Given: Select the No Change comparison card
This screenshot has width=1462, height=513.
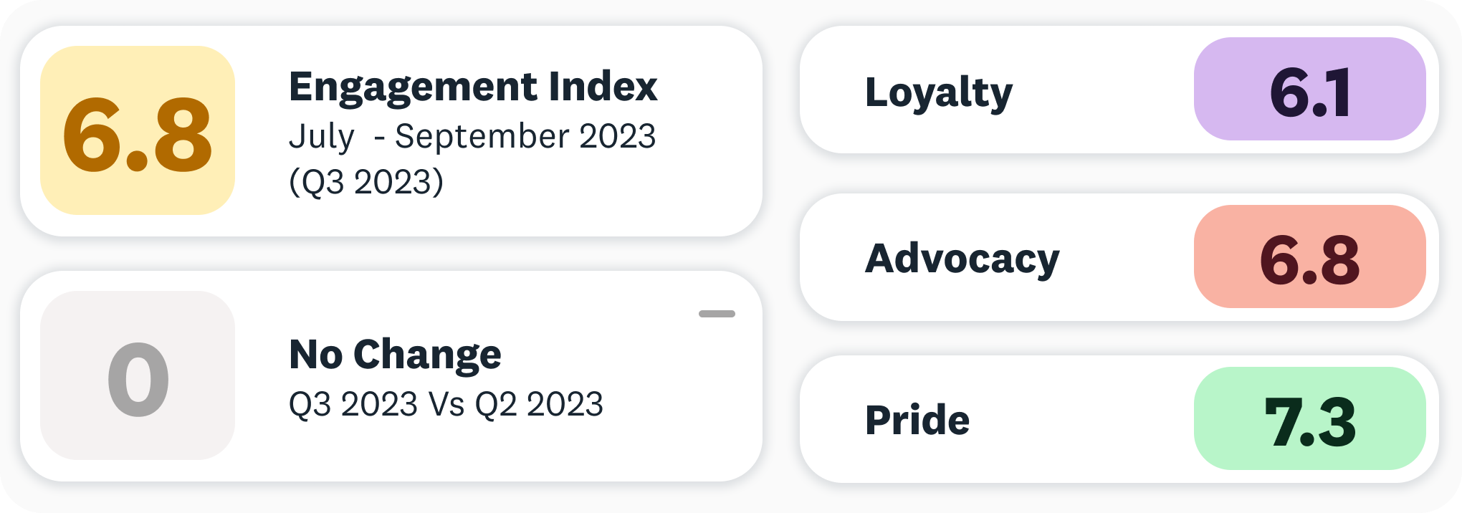Looking at the screenshot, I should pyautogui.click(x=391, y=376).
